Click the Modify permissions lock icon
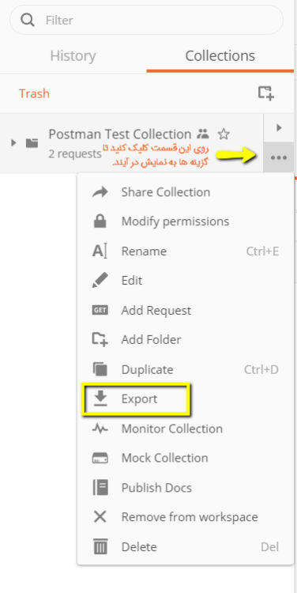 100,221
